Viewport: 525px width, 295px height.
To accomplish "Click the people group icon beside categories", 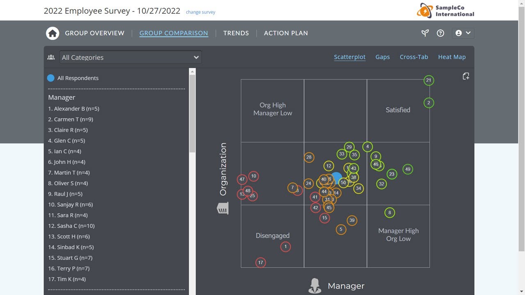I will pyautogui.click(x=51, y=57).
